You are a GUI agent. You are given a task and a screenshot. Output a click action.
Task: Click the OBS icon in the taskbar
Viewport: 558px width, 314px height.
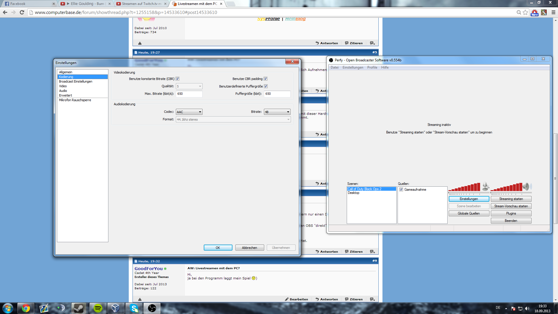point(152,308)
